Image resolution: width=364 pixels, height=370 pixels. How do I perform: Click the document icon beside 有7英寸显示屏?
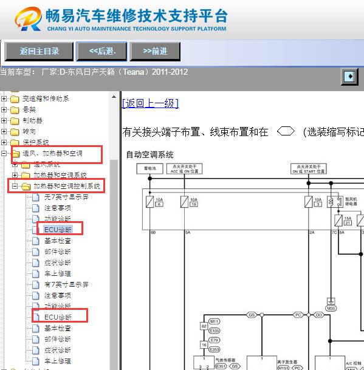click(36, 284)
